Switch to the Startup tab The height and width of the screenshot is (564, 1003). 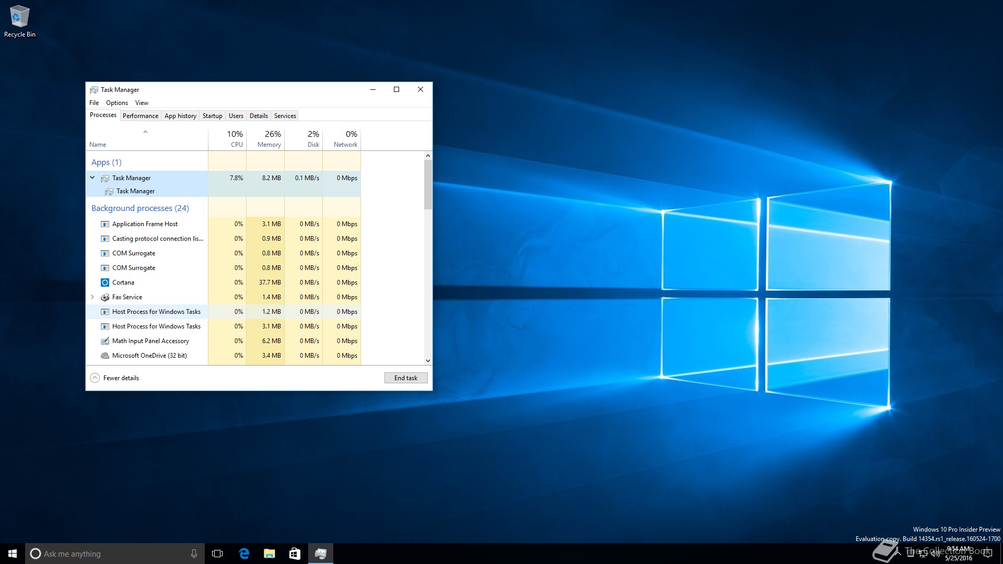pos(212,116)
